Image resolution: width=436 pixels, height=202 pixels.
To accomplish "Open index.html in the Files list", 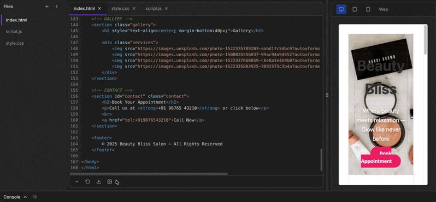I will tap(17, 20).
